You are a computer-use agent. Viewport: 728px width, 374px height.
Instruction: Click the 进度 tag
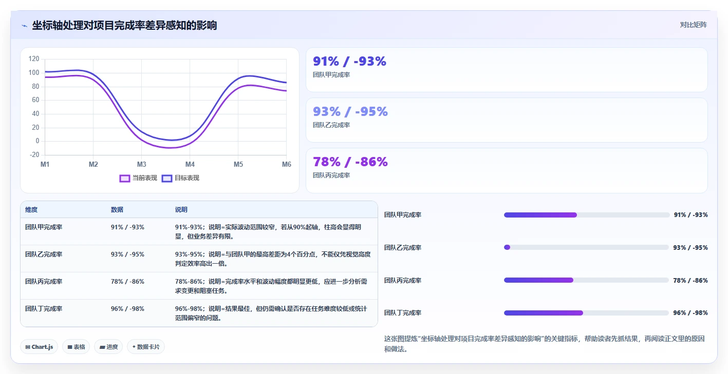[108, 347]
